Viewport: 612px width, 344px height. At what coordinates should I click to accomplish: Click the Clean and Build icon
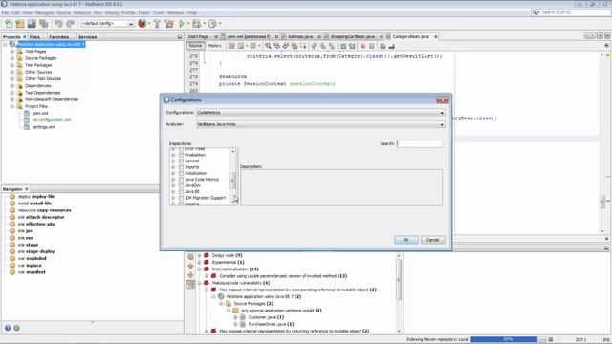(169, 24)
